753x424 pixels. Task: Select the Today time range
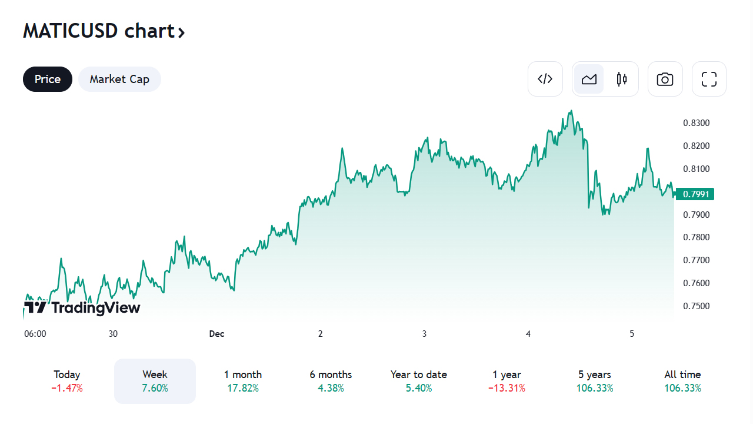67,381
